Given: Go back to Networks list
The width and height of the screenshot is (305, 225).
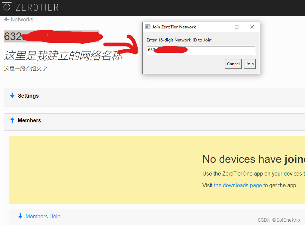Looking at the screenshot, I should pyautogui.click(x=22, y=19).
